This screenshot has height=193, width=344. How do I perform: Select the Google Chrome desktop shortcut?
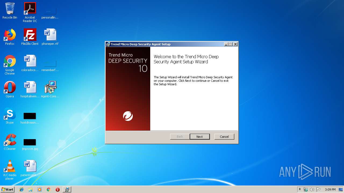pos(10,65)
